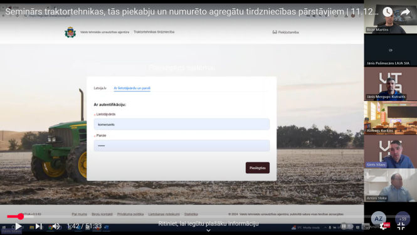This screenshot has height=235, width=417.
Task: Select Aleksejs Korkins participant tile
Action: [x=391, y=118]
